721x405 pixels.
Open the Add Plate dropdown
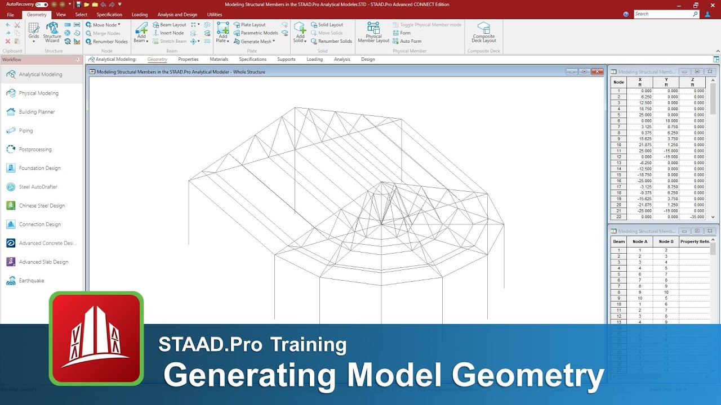pyautogui.click(x=223, y=33)
